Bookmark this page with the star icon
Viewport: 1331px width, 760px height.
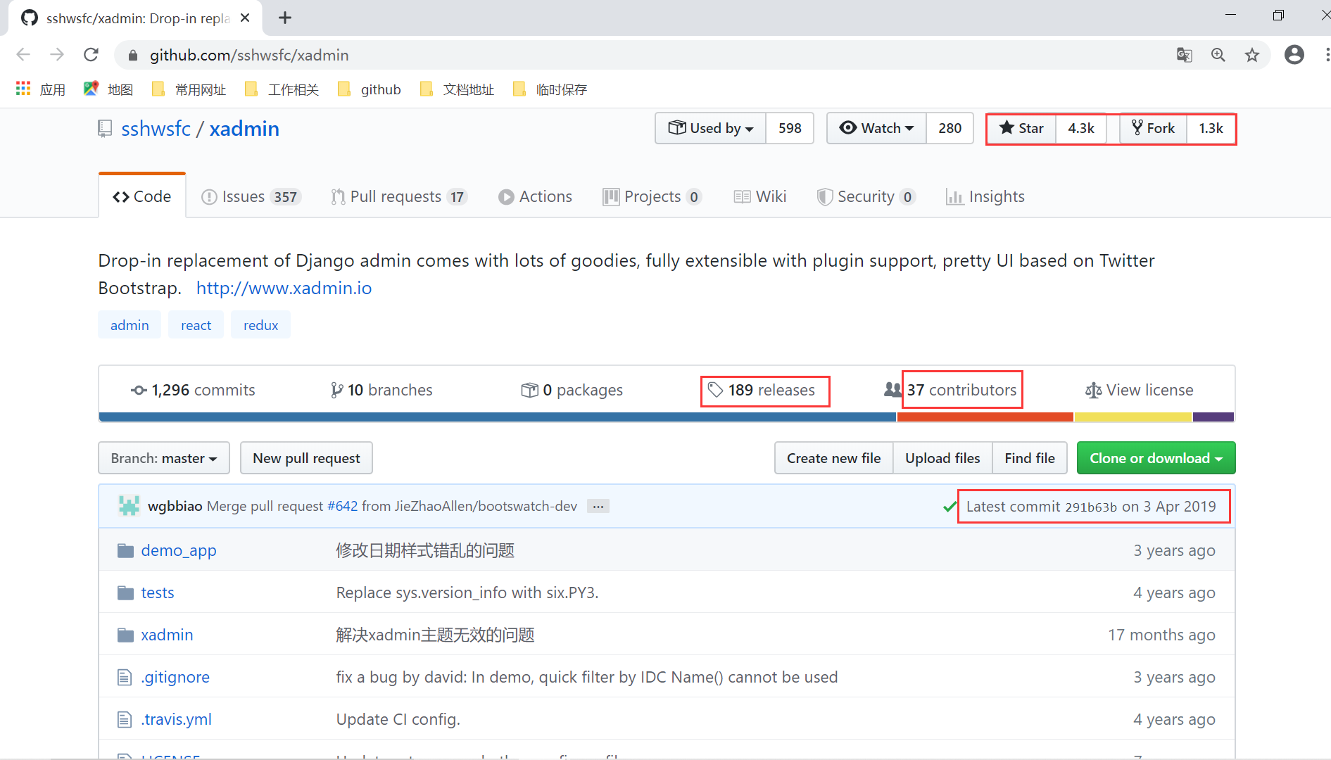1252,55
